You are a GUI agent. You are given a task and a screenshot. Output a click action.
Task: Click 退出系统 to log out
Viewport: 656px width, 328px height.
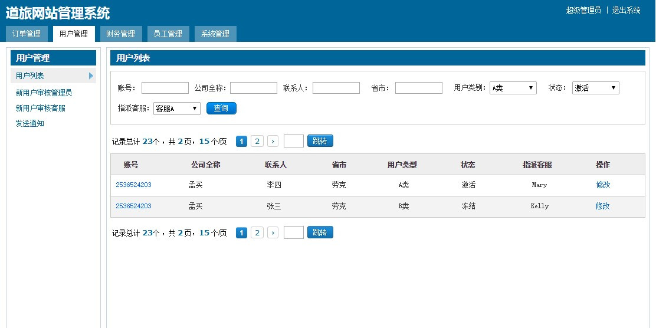tap(626, 10)
